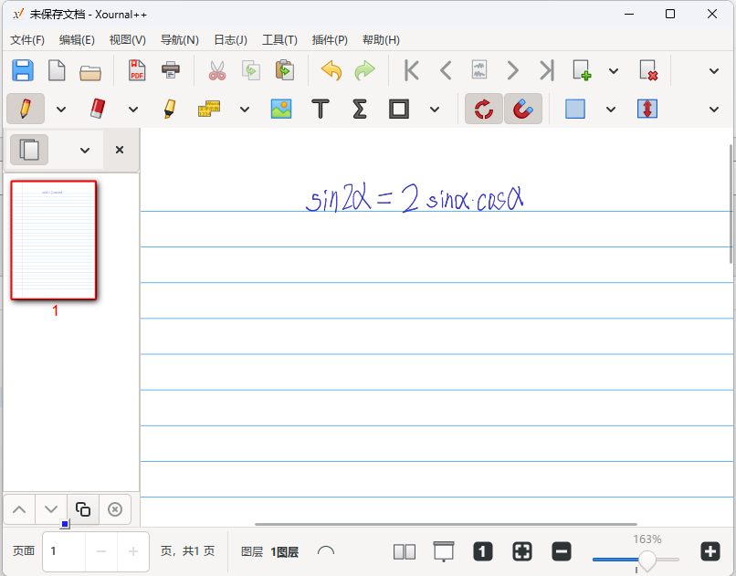The width and height of the screenshot is (736, 576).
Task: Click the Save document icon
Action: tap(23, 70)
